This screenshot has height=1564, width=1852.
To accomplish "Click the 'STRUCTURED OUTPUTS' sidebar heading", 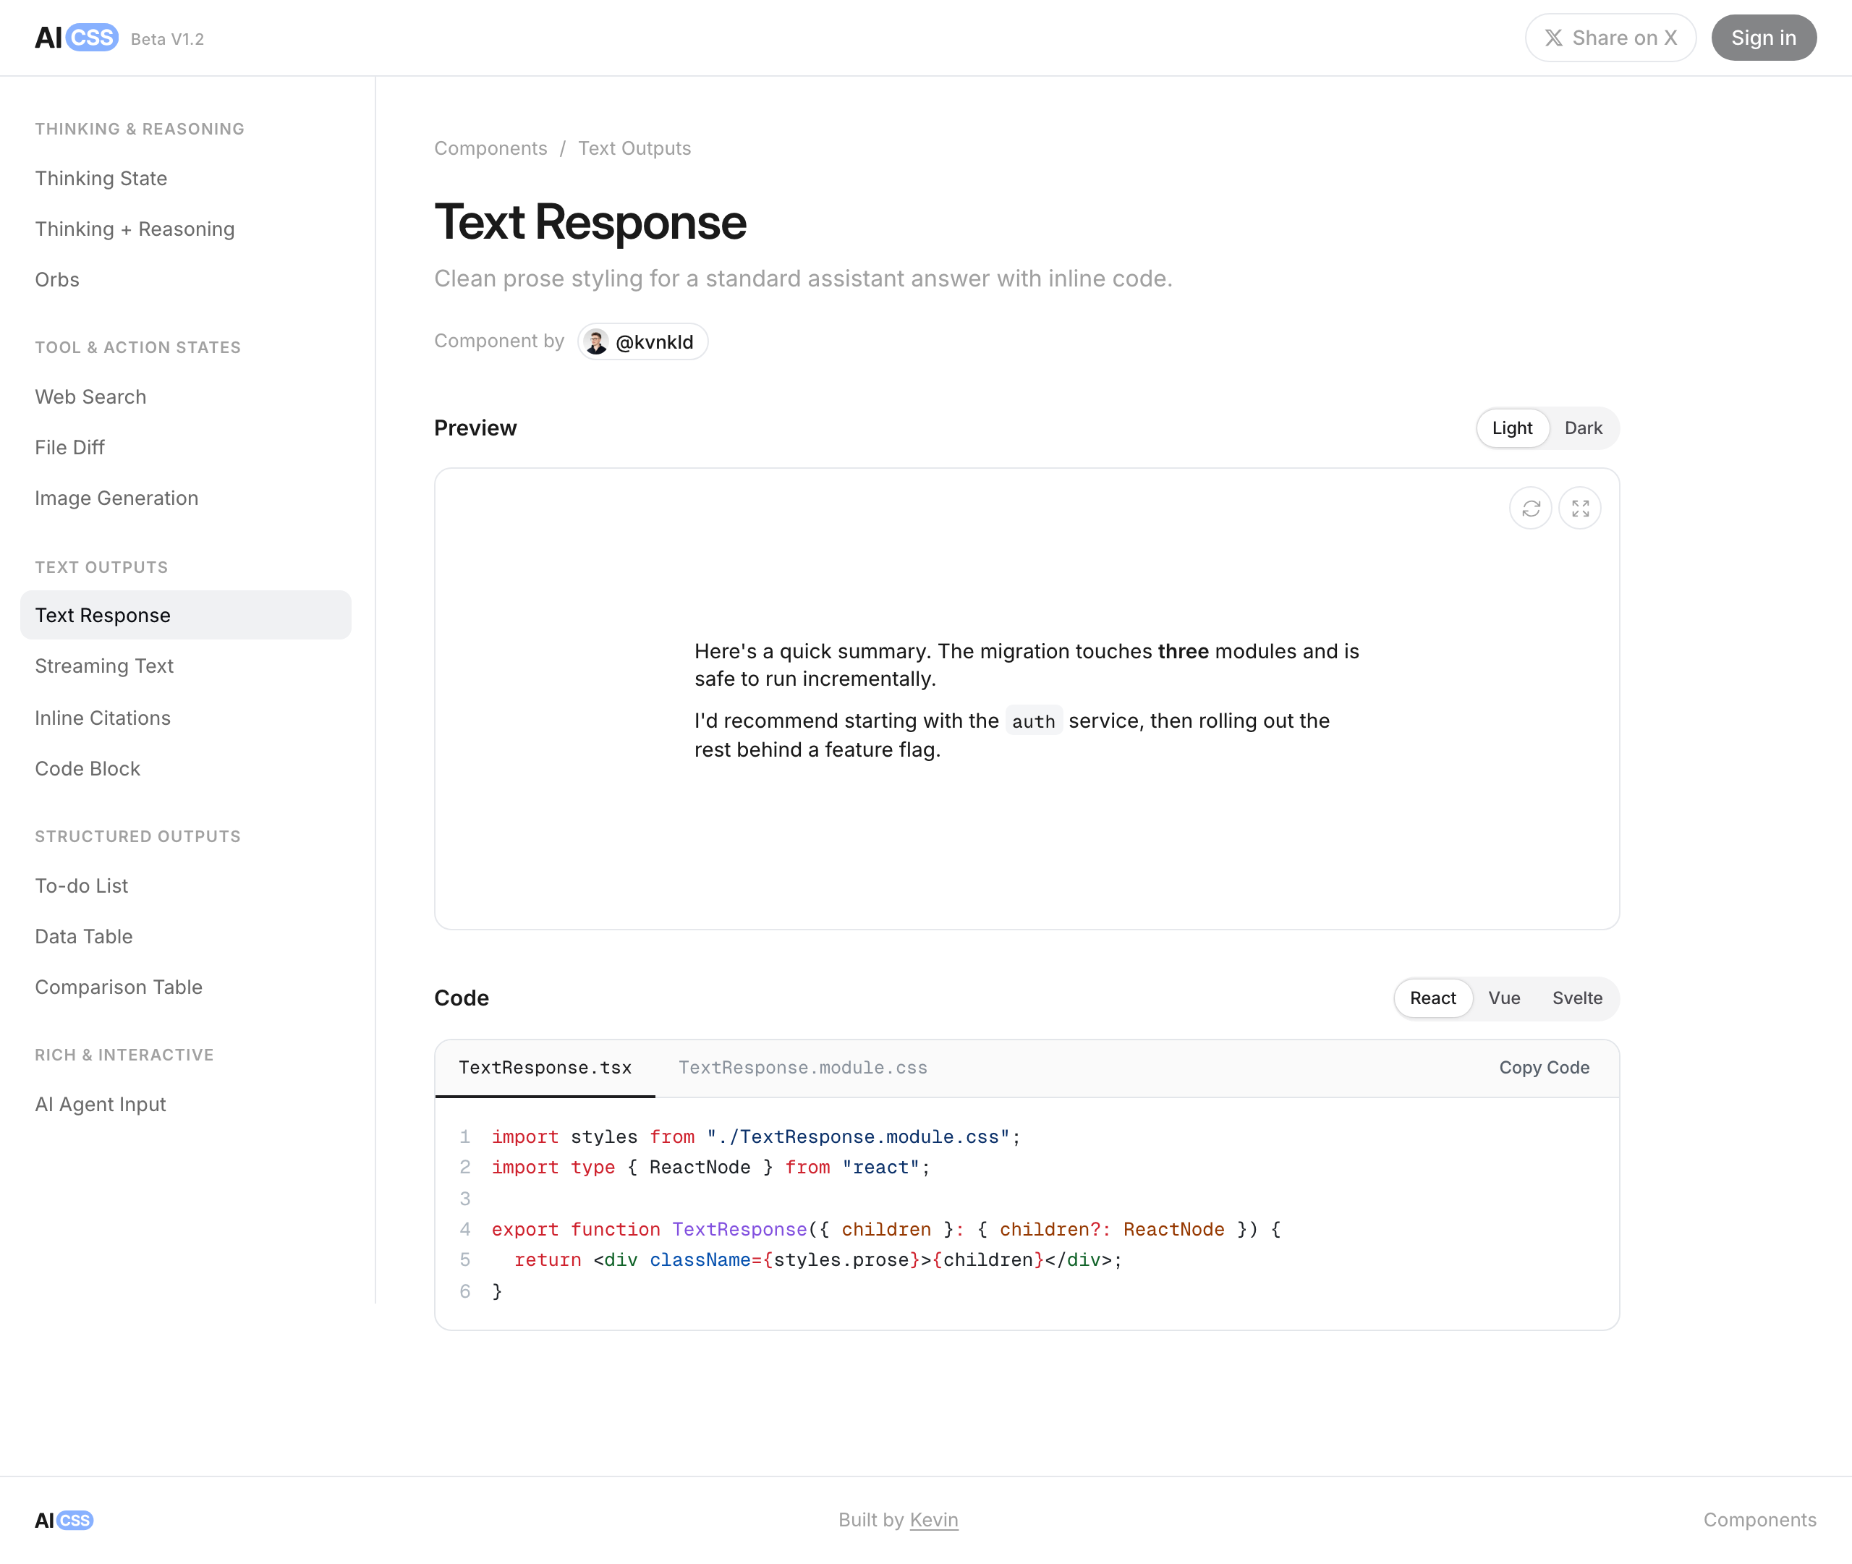I will [137, 836].
